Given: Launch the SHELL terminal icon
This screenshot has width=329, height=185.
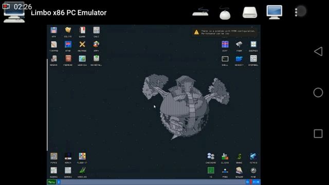Looking at the screenshot, I should point(225,59).
